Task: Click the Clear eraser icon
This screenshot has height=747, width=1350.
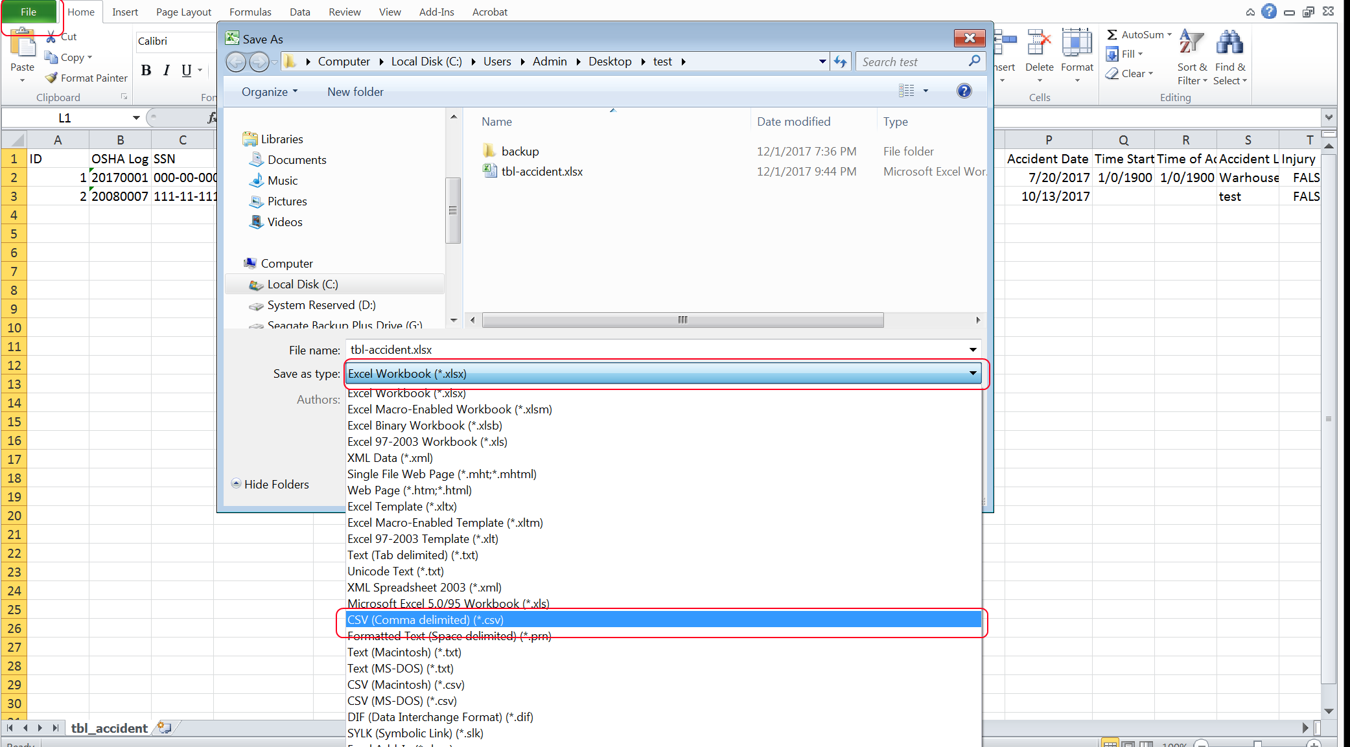Action: 1112,73
